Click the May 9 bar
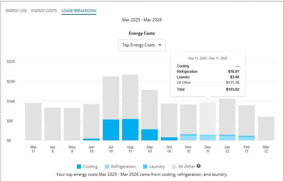284x181 pixels. pyautogui.click(x=72, y=124)
